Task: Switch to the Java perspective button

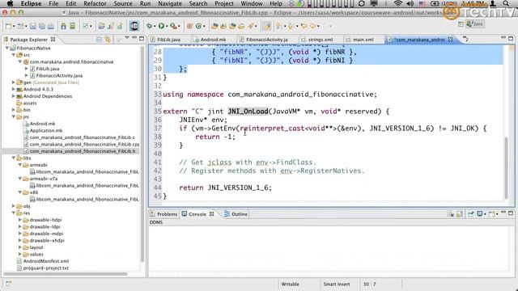Action: point(475,24)
